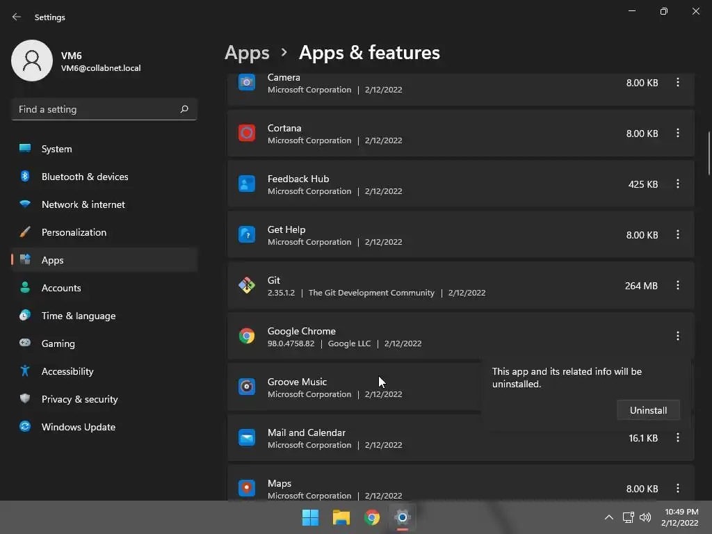Open Accounts settings
The height and width of the screenshot is (534, 712).
point(104,288)
